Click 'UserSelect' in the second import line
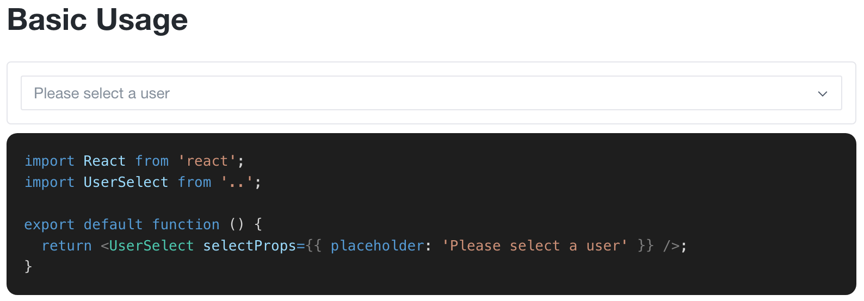The width and height of the screenshot is (864, 301). [126, 183]
